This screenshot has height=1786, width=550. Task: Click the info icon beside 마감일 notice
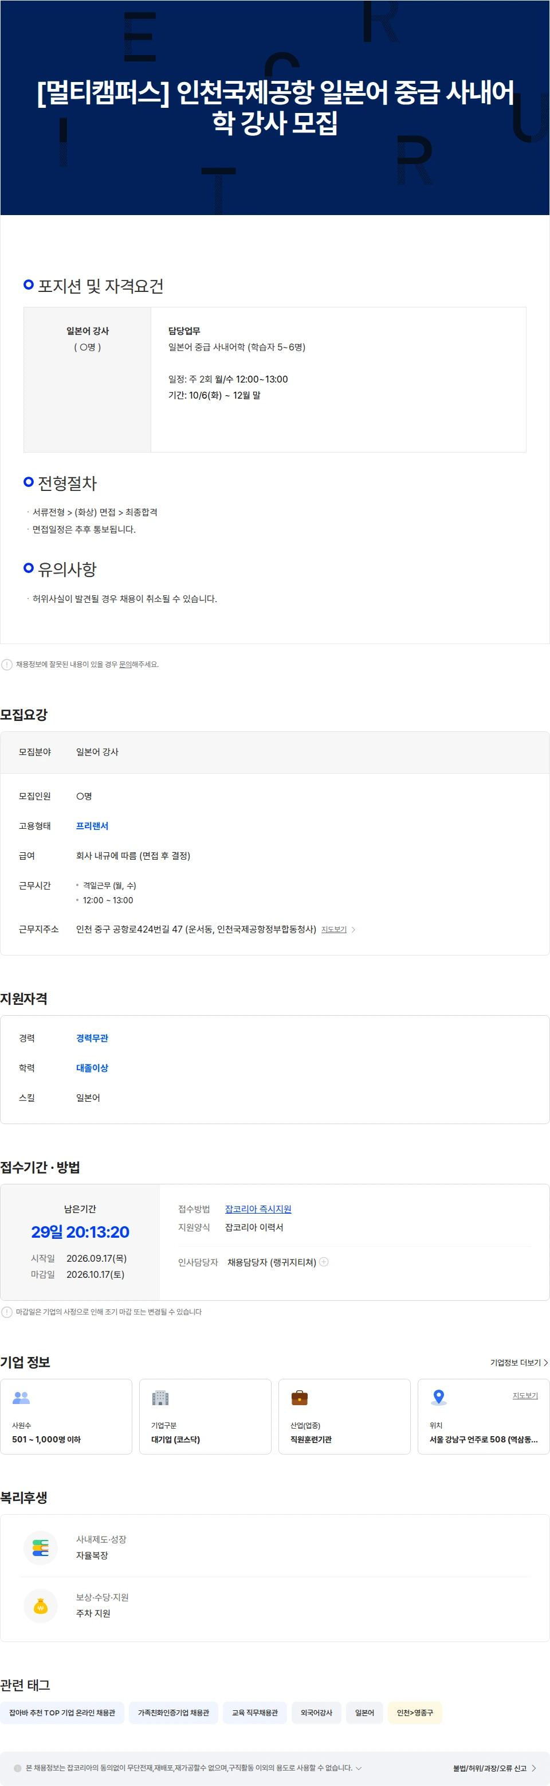pos(7,1312)
